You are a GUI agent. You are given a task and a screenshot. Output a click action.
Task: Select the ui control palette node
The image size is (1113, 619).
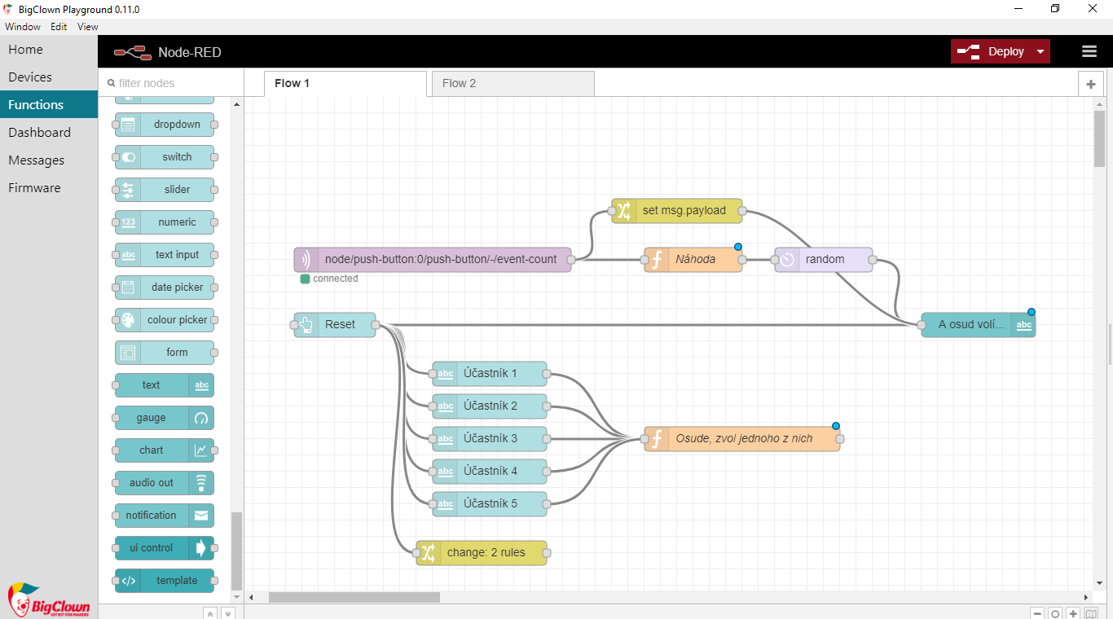(x=165, y=548)
